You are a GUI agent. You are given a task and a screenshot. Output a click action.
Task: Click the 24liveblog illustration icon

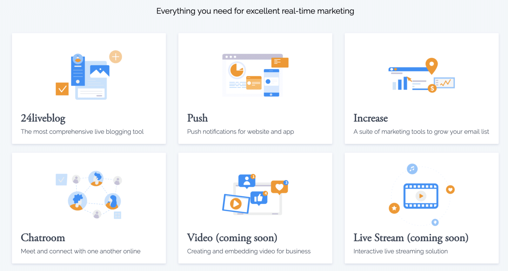89,75
